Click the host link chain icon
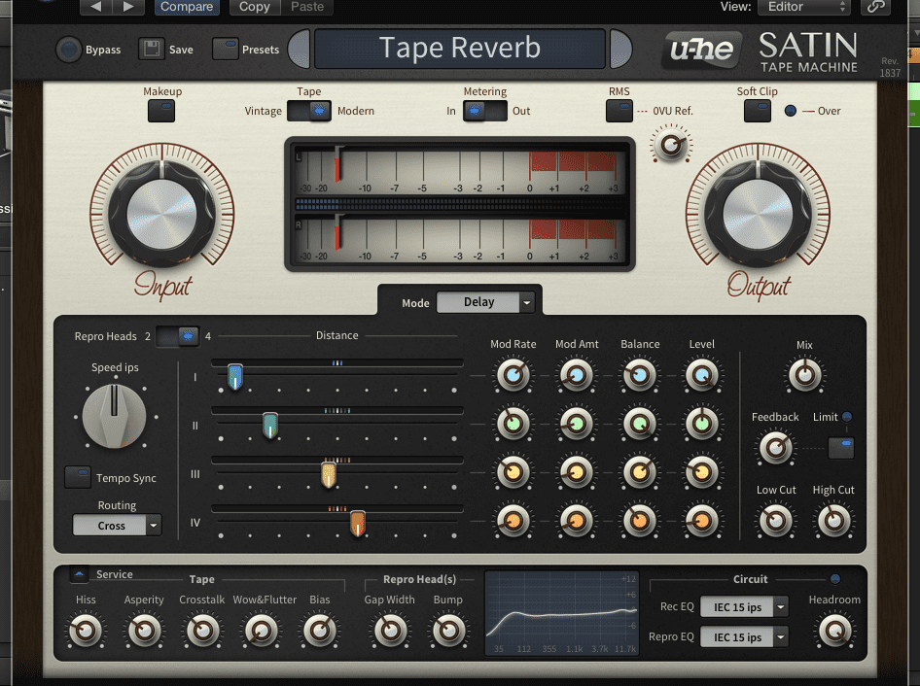 click(875, 7)
